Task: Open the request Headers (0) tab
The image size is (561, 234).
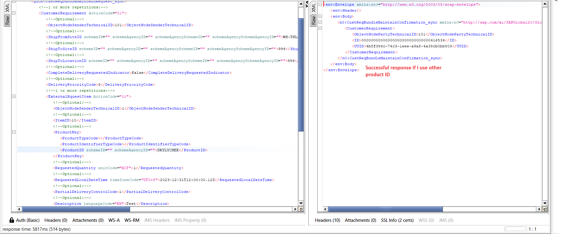Action: pyautogui.click(x=56, y=220)
